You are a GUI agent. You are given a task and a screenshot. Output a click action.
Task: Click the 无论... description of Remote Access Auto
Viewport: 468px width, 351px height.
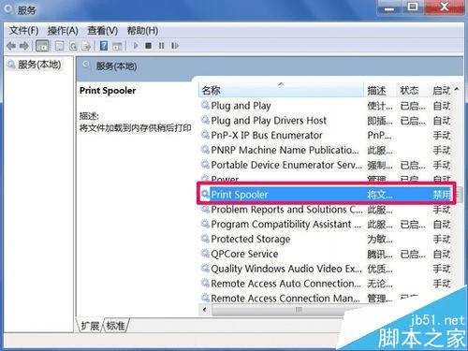click(x=380, y=284)
